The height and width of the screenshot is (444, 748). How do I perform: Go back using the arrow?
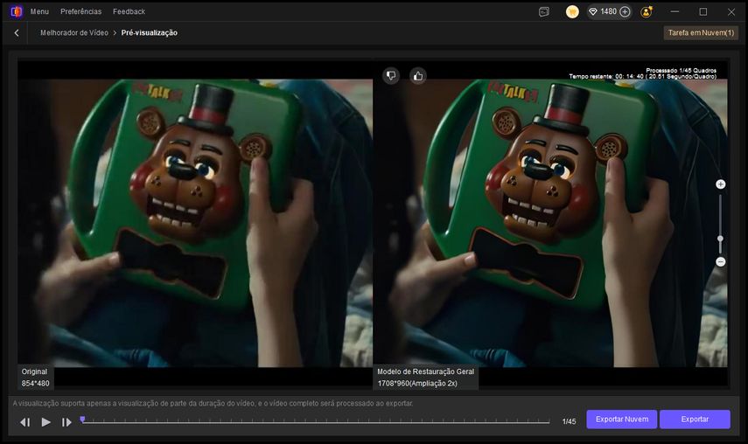click(17, 33)
